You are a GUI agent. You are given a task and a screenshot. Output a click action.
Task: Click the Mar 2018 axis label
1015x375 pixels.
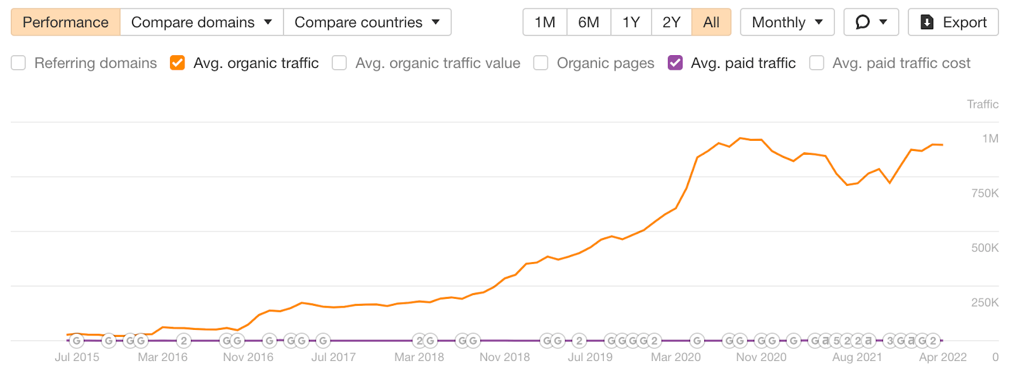419,357
